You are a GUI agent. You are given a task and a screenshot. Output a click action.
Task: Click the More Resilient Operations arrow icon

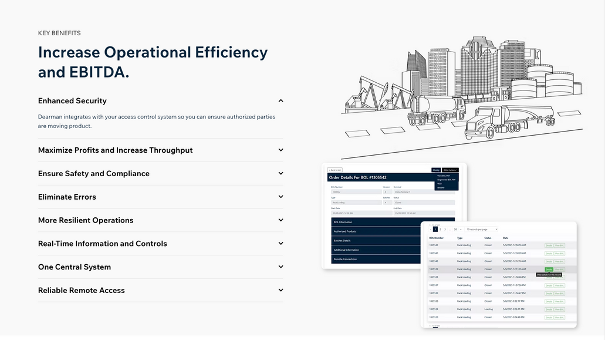pos(280,220)
